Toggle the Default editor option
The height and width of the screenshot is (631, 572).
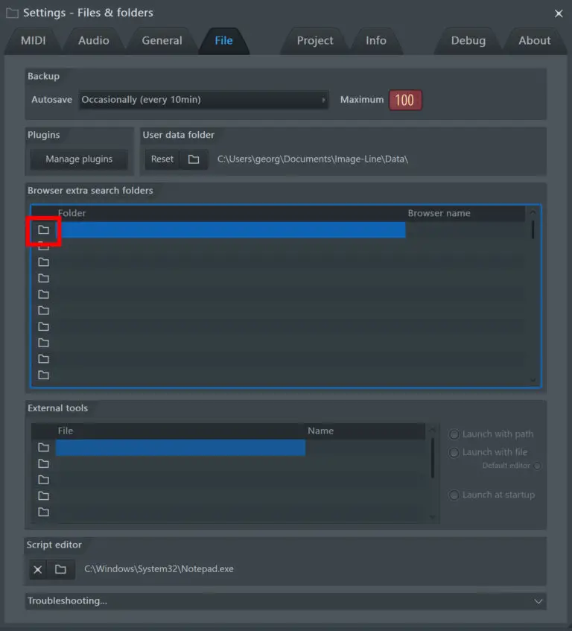tap(537, 466)
